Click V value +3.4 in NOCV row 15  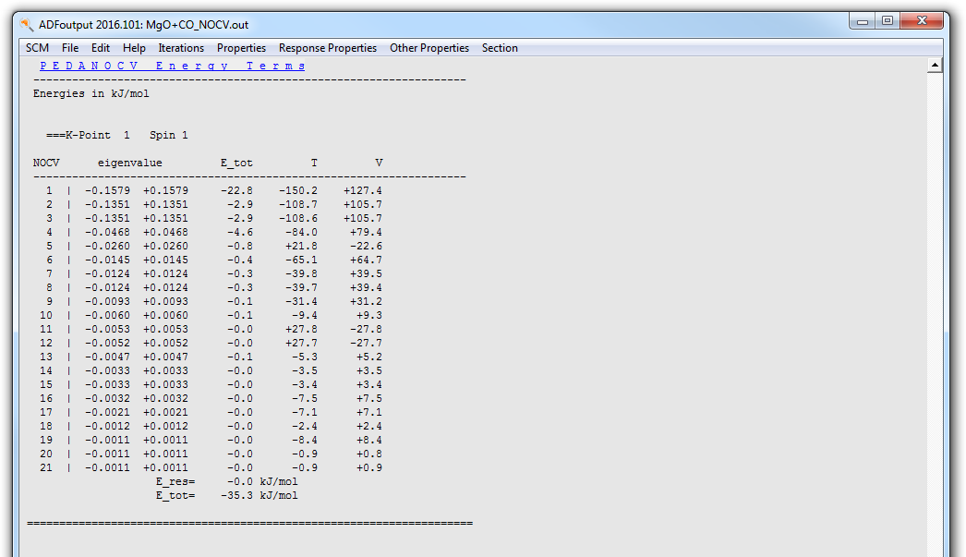coord(369,385)
